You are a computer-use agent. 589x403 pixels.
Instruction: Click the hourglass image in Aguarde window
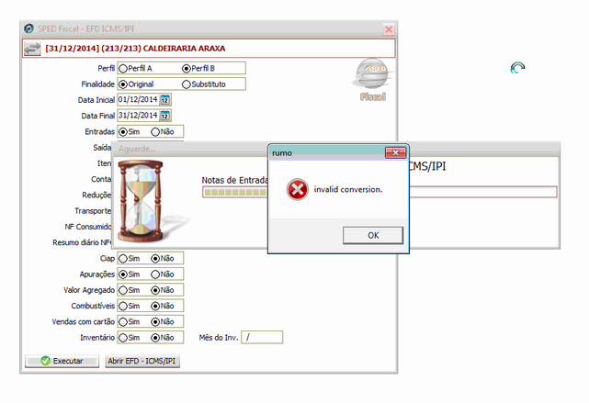coord(141,201)
